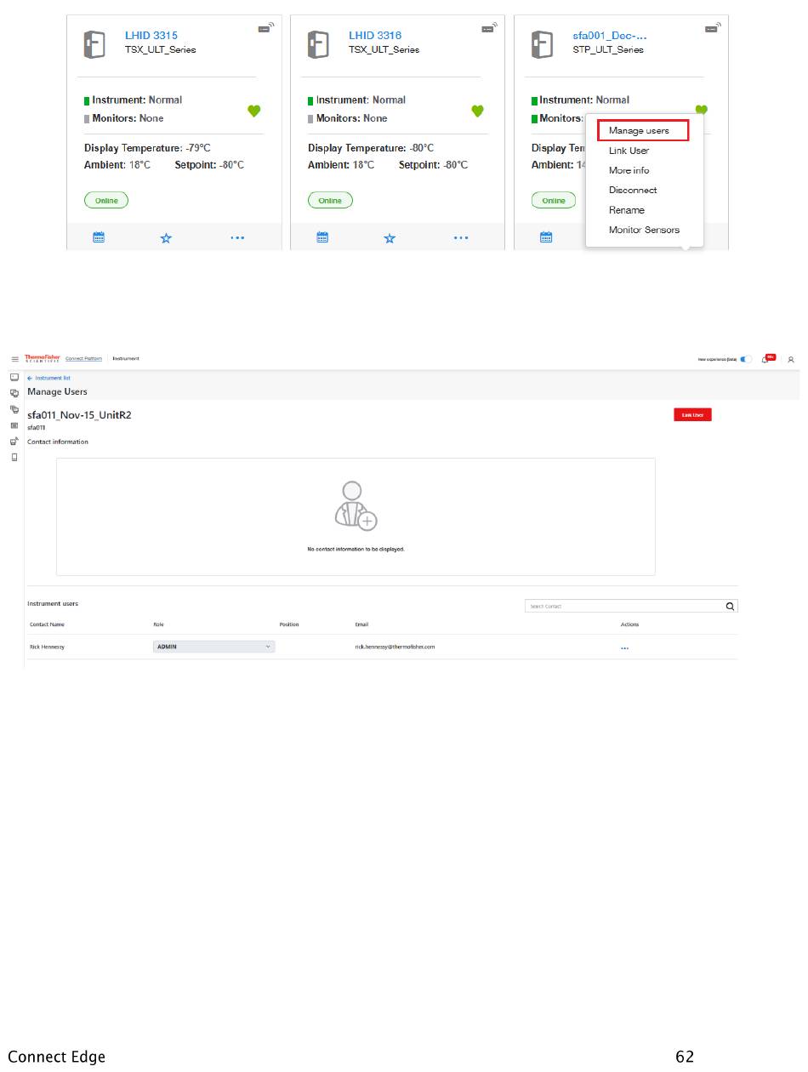Open ADMIN role dropdown for Rick Hennessy
This screenshot has width=808, height=1072.
(213, 647)
